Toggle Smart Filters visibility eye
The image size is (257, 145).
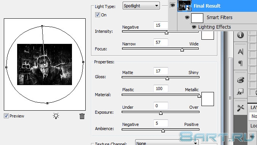click(187, 18)
